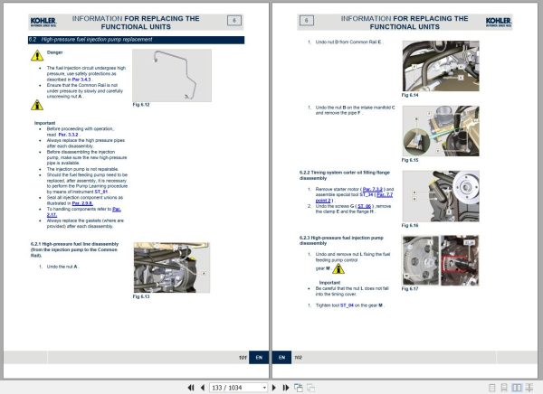This screenshot has height=394, width=543.
Task: Click the chapter 6 box on page 102
Action: [x=307, y=21]
